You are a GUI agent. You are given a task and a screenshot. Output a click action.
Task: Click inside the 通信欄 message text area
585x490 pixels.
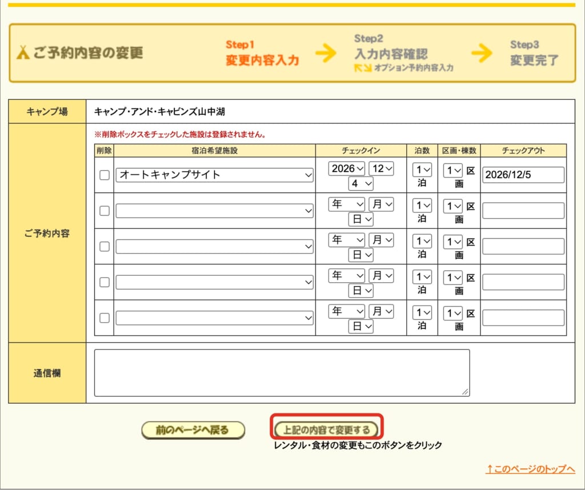pos(282,372)
